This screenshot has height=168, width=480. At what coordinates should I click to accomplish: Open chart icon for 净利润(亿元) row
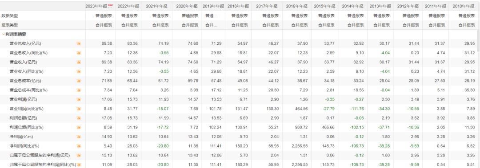click(79, 137)
